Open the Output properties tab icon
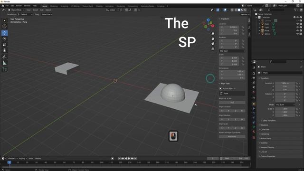 [254, 78]
